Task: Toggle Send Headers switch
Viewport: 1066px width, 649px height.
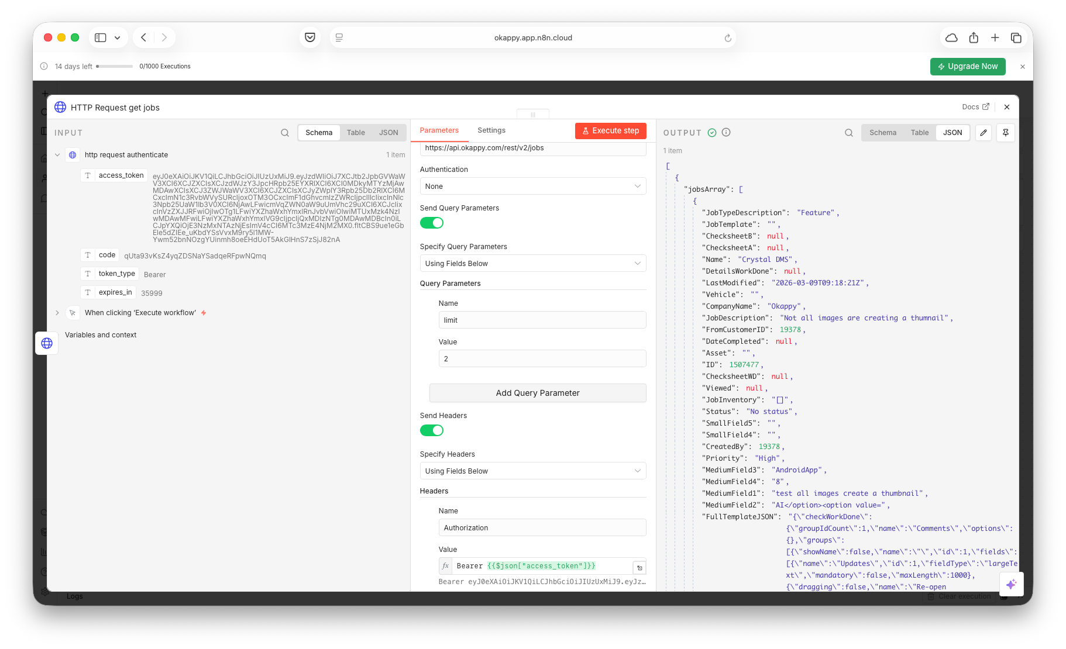Action: [x=432, y=430]
